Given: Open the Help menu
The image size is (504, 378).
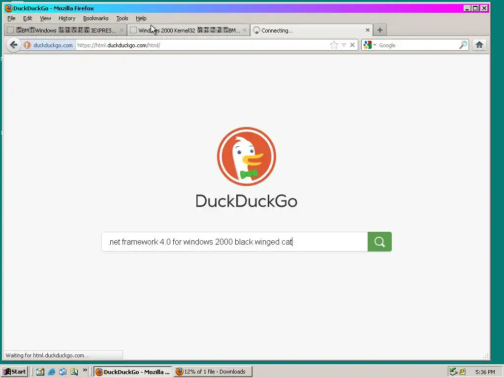Looking at the screenshot, I should [x=141, y=18].
